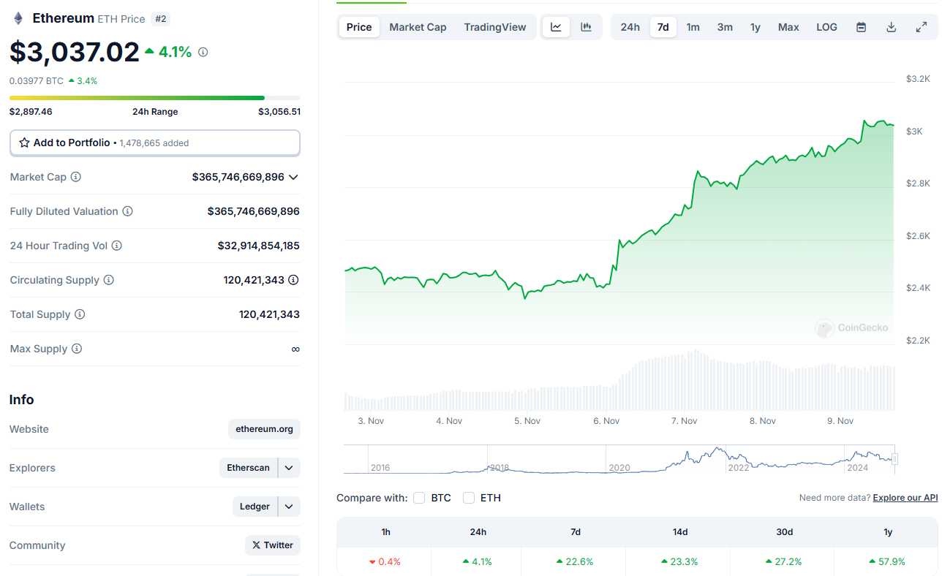Set chart range to 24h
The height and width of the screenshot is (576, 942).
pos(630,27)
